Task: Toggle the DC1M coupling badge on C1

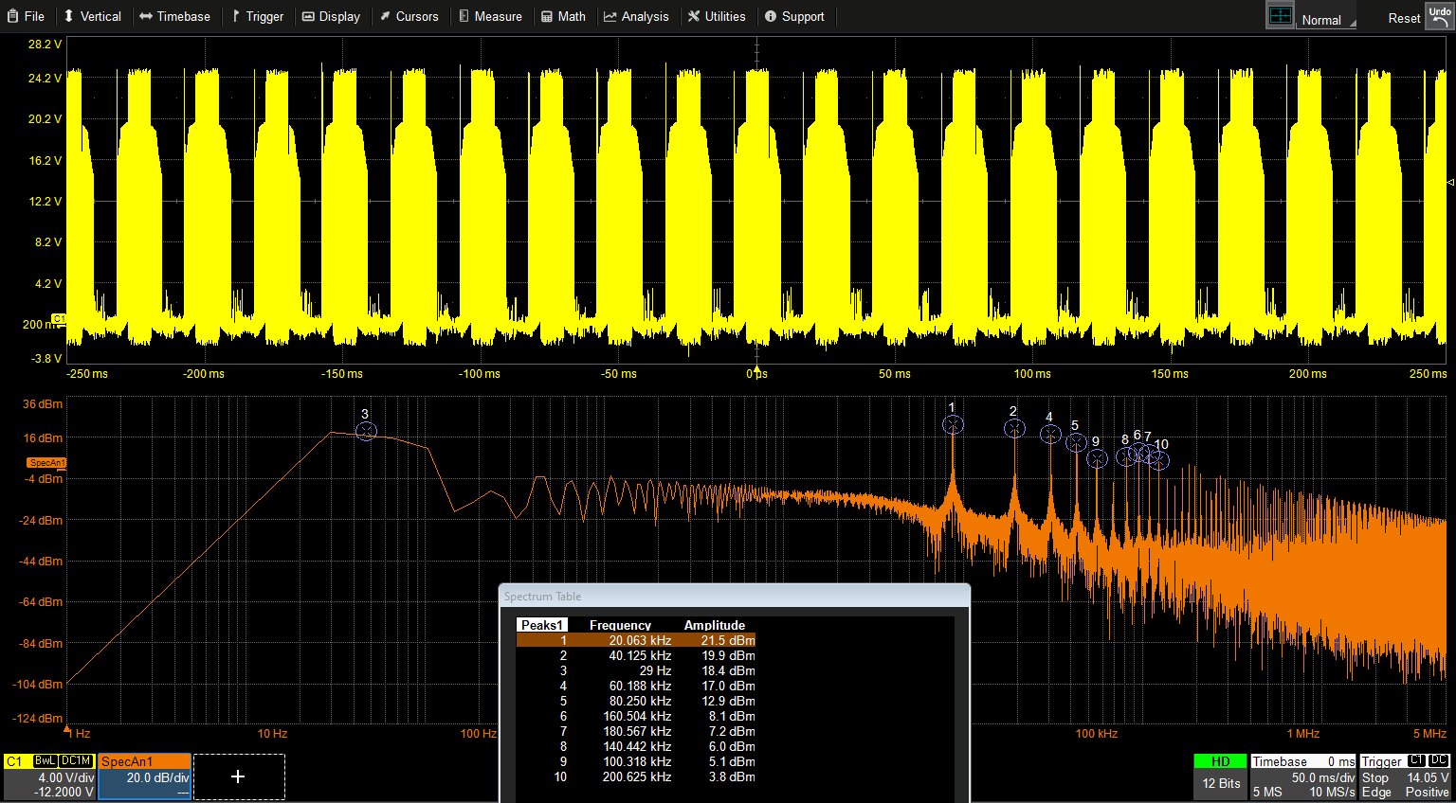Action: coord(75,760)
